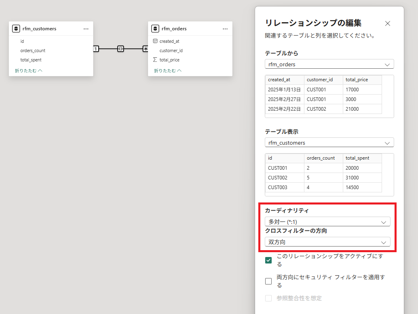Screen dimensions: 418x314
Task: Click the rfm_orders table database icon
Action: [155, 29]
